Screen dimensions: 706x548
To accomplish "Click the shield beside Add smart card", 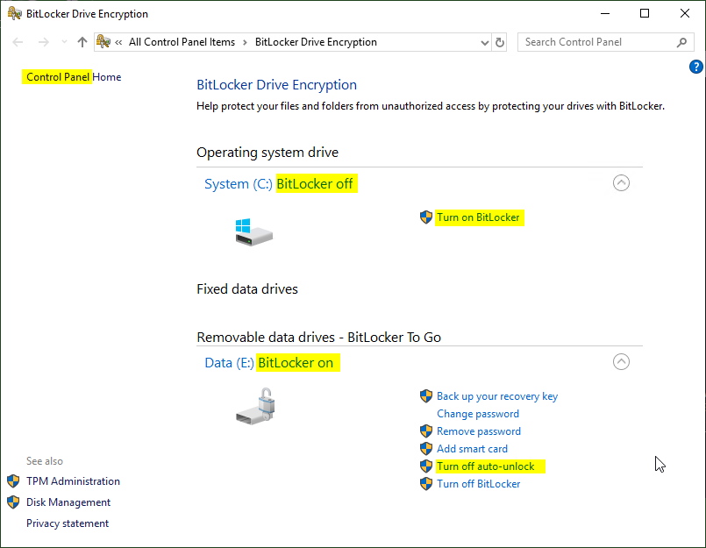I will 426,449.
